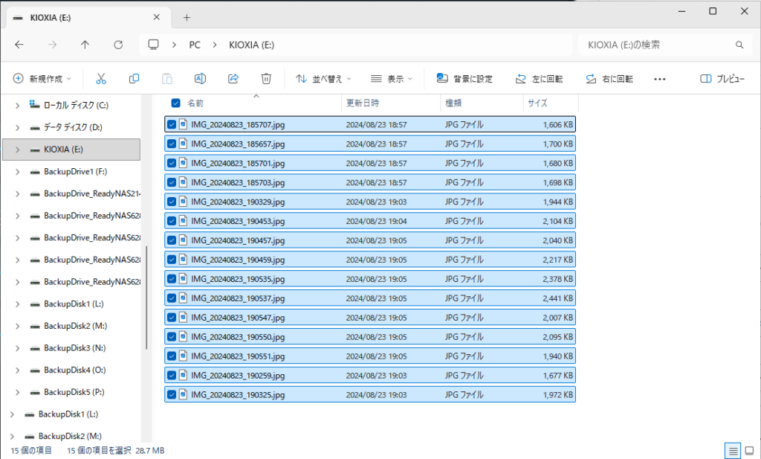The width and height of the screenshot is (761, 459).
Task: Click 背景に設定 button
Action: (x=464, y=78)
